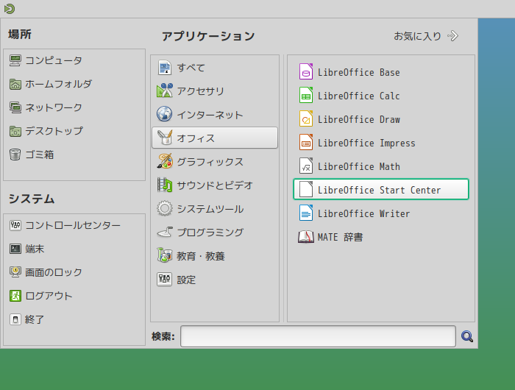515x390 pixels.
Task: Select the インターネット category
Action: coord(215,114)
